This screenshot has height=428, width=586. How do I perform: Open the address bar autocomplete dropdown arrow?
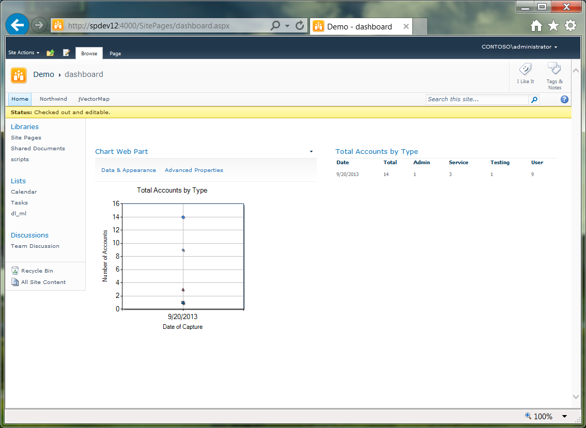click(287, 26)
